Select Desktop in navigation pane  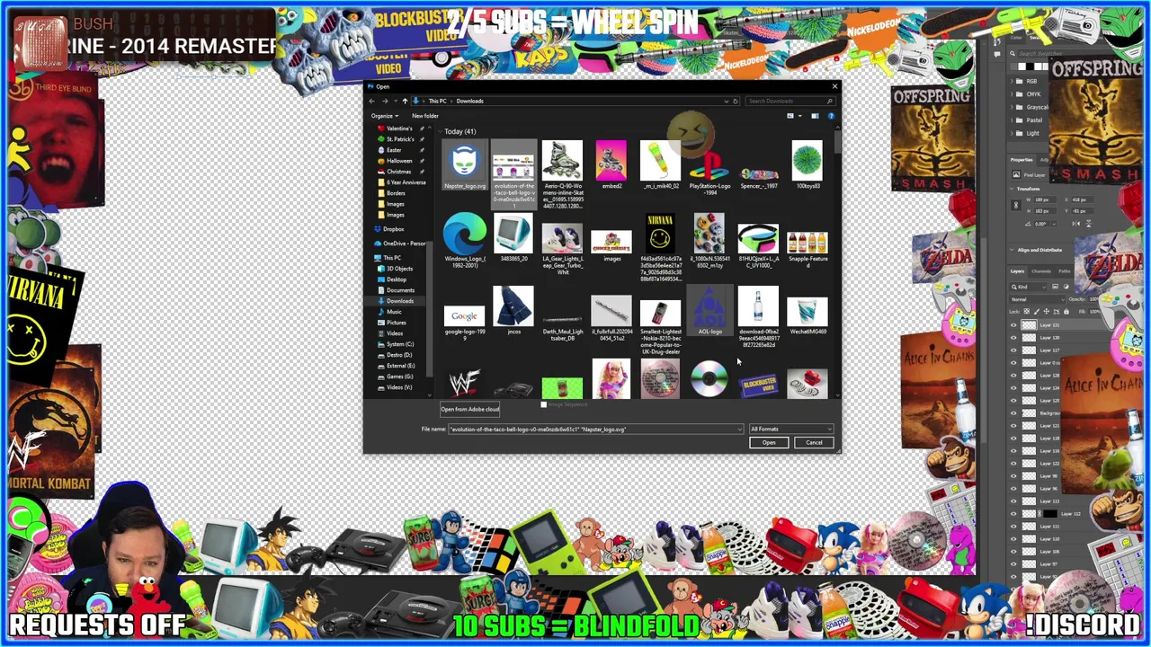(x=397, y=279)
